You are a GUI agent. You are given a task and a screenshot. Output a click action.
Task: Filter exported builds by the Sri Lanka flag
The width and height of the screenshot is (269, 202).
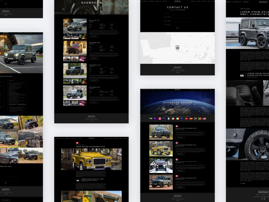point(200,118)
